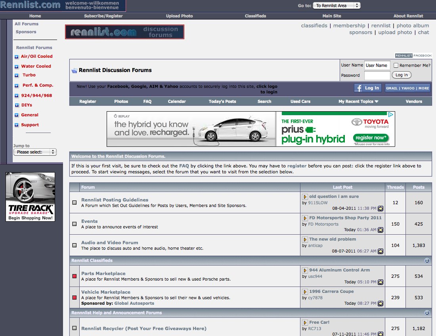The image size is (436, 336).
Task: Click the Global Autosports sponsor link
Action: coord(134,303)
